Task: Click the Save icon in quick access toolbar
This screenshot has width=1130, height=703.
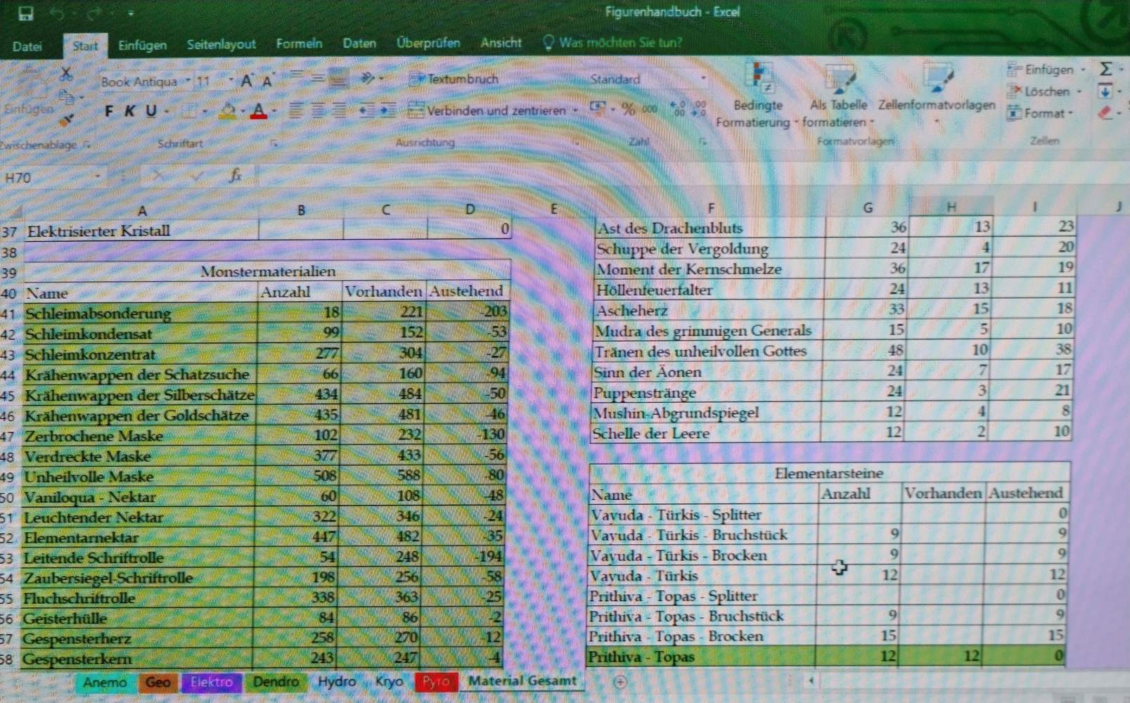Action: point(26,13)
